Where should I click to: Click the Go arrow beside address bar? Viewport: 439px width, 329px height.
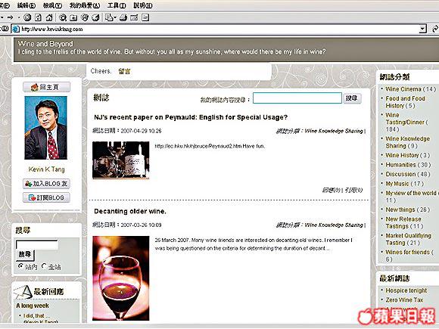(435, 29)
